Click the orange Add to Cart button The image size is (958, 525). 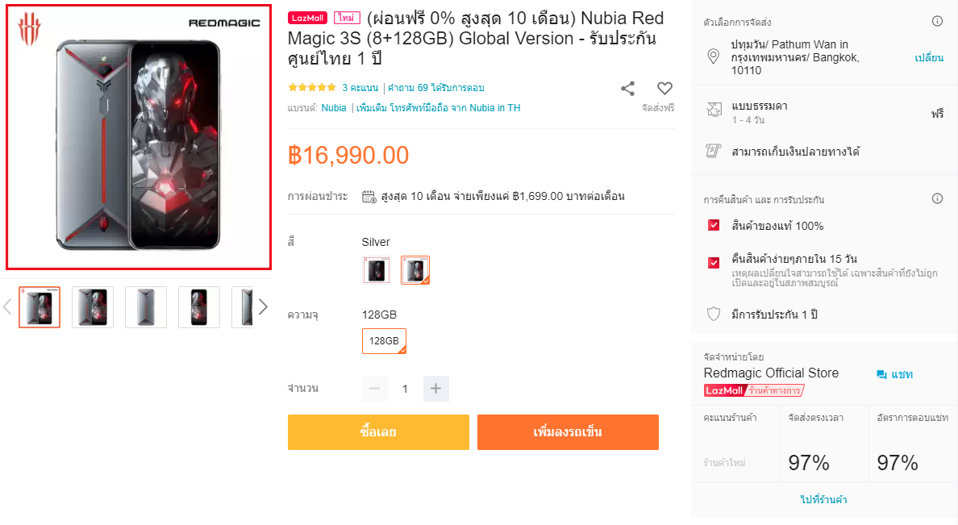coord(568,432)
